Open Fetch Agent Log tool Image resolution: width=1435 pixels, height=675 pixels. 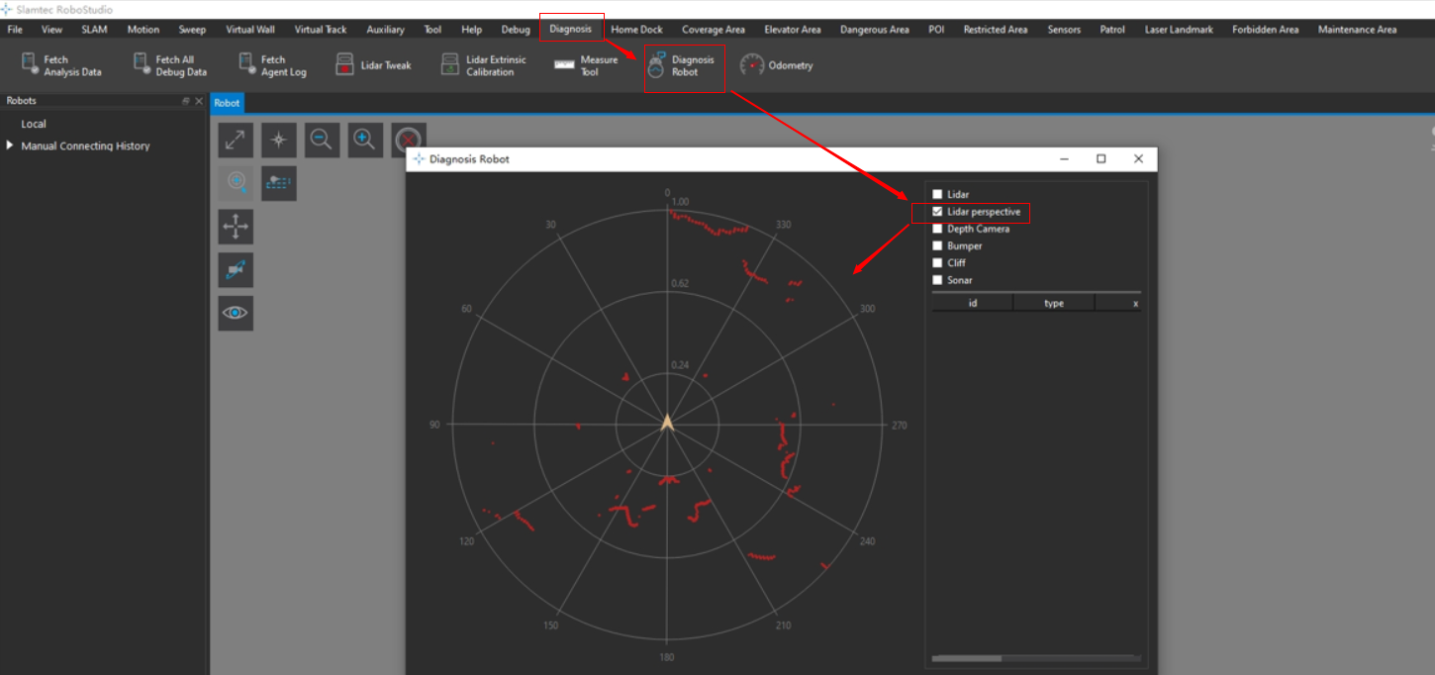pos(272,65)
